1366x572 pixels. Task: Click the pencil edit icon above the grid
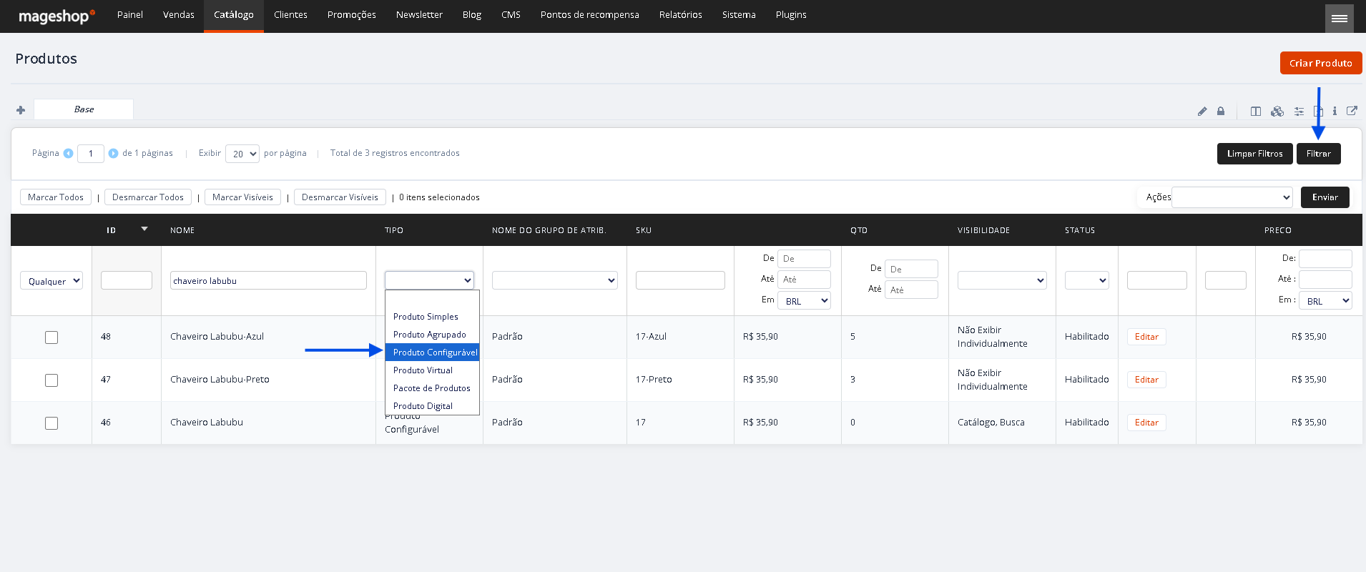1202,112
